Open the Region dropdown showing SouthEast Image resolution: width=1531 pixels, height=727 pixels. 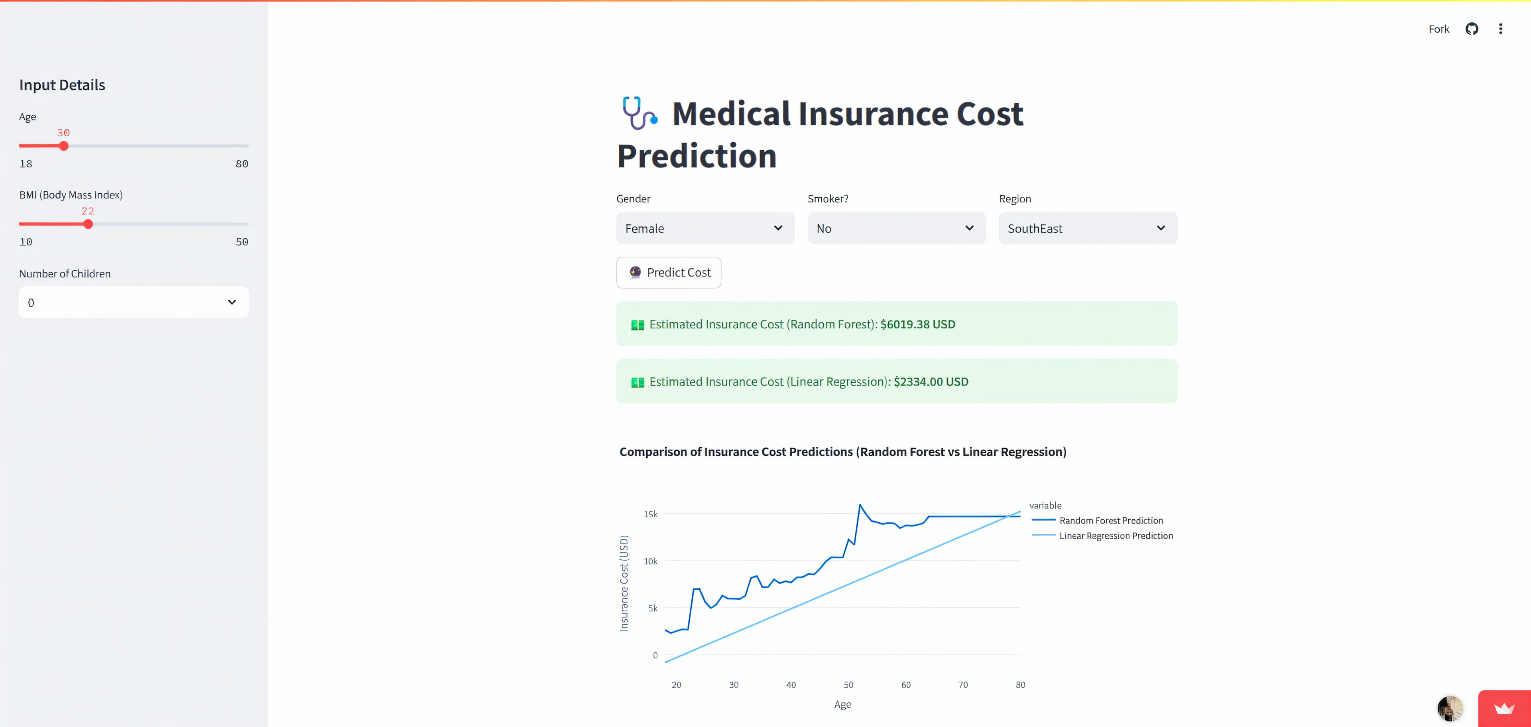pyautogui.click(x=1088, y=228)
